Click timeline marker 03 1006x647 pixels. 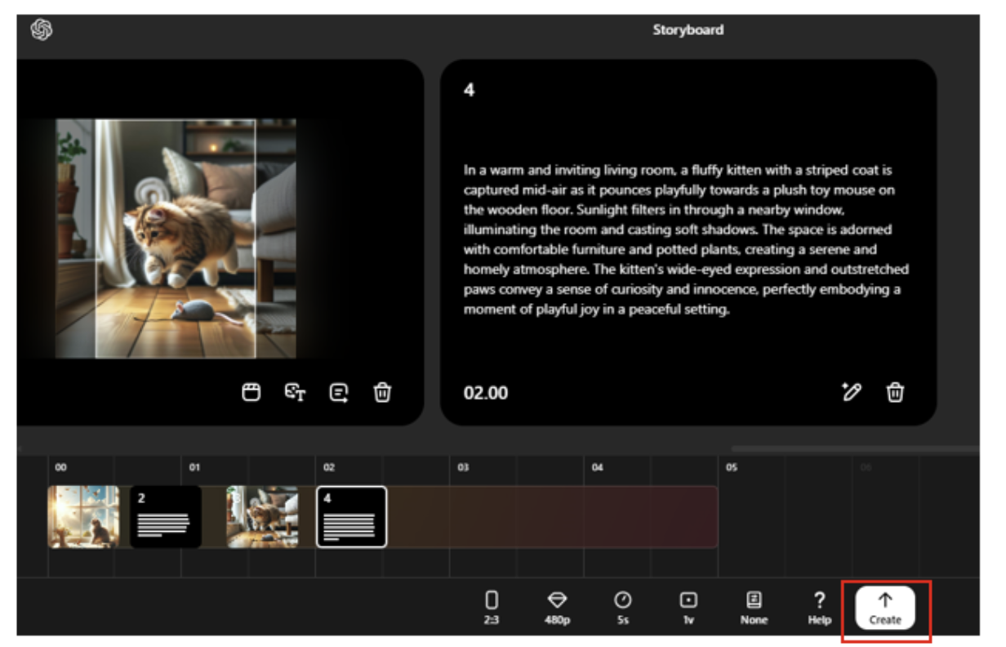coord(463,467)
